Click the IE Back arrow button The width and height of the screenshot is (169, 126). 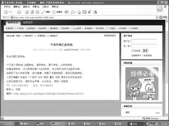[6, 12]
